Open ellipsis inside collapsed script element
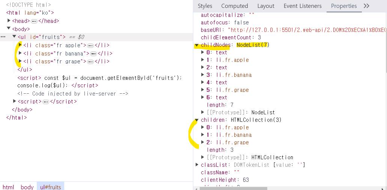The height and width of the screenshot is (190, 387). coord(46,102)
